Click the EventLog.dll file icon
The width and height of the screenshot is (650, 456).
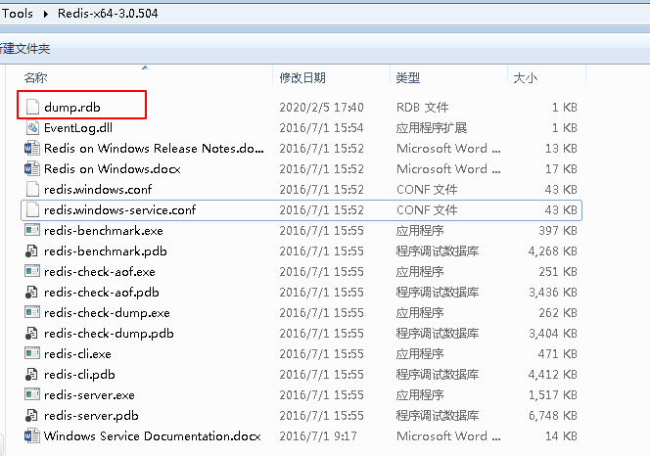pos(32,127)
